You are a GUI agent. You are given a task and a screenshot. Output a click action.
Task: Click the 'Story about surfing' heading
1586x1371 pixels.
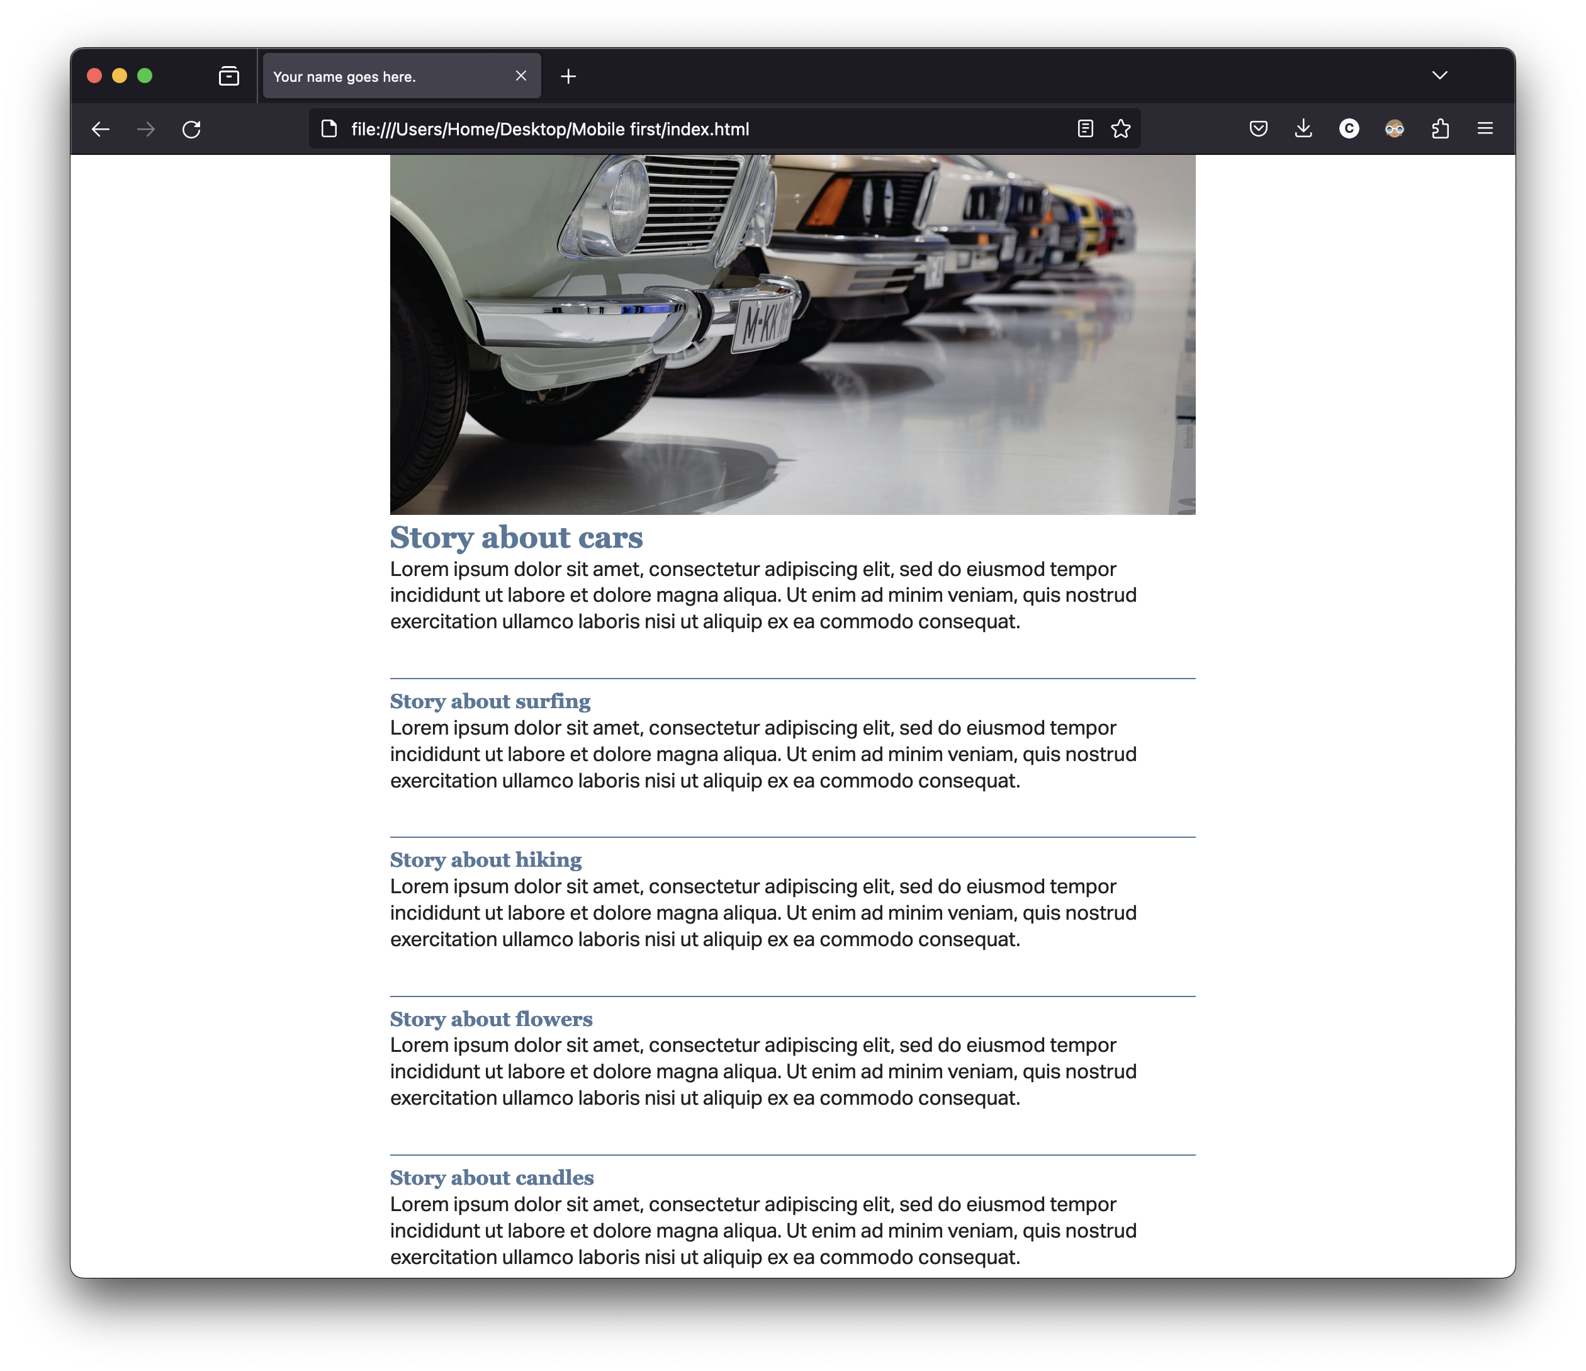pos(490,701)
